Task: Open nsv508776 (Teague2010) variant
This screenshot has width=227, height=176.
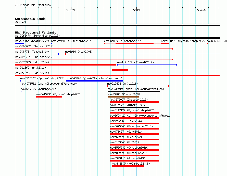Action: [32, 52]
